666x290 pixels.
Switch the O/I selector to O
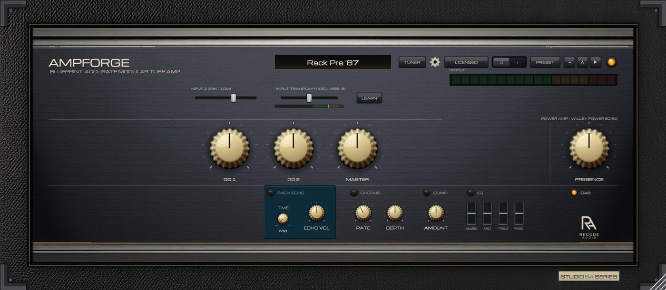point(501,62)
